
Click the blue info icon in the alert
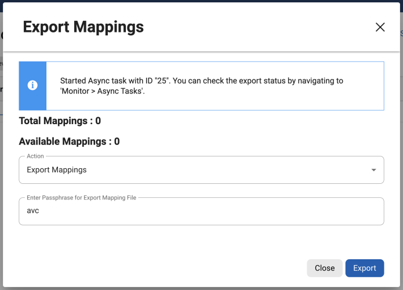(32, 85)
